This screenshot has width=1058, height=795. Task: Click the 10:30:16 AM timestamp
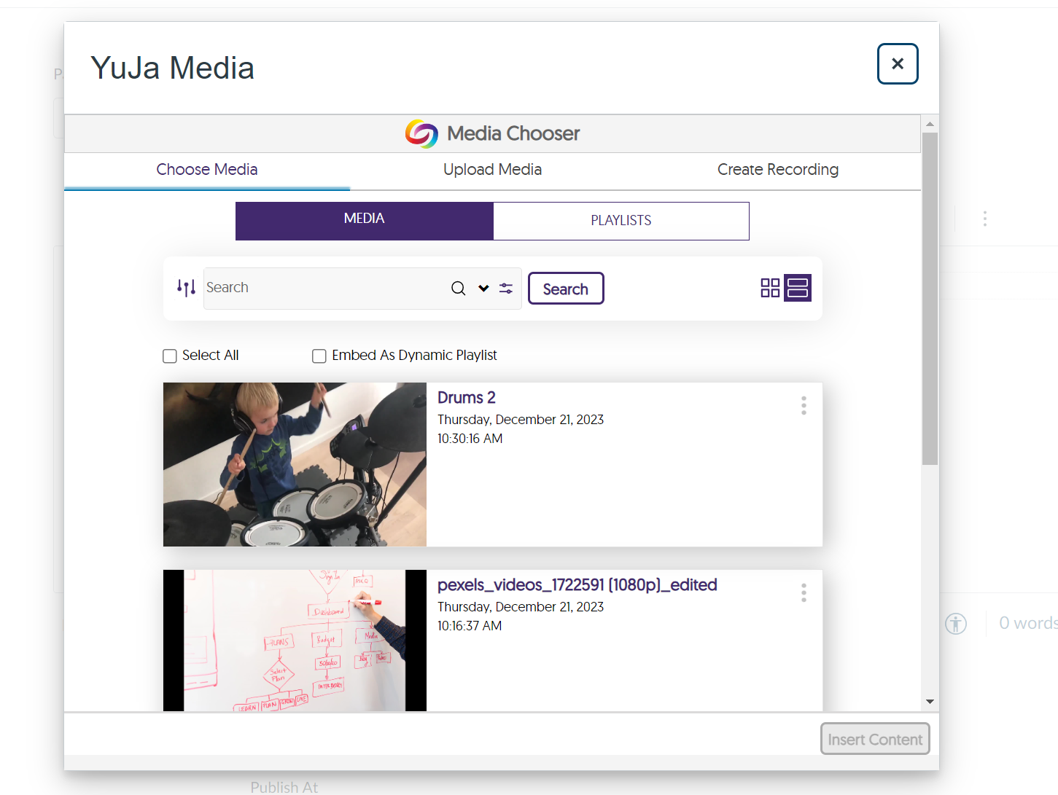pyautogui.click(x=470, y=439)
